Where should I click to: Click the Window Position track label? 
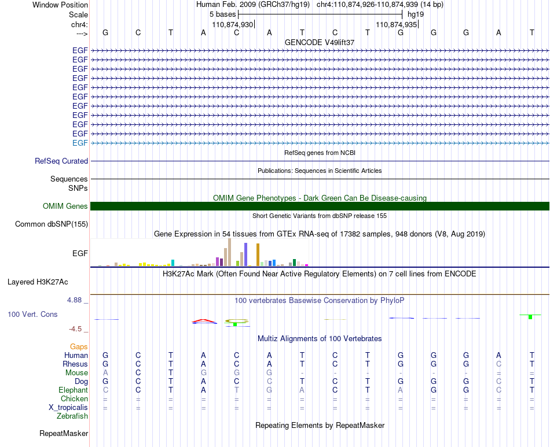[60, 5]
